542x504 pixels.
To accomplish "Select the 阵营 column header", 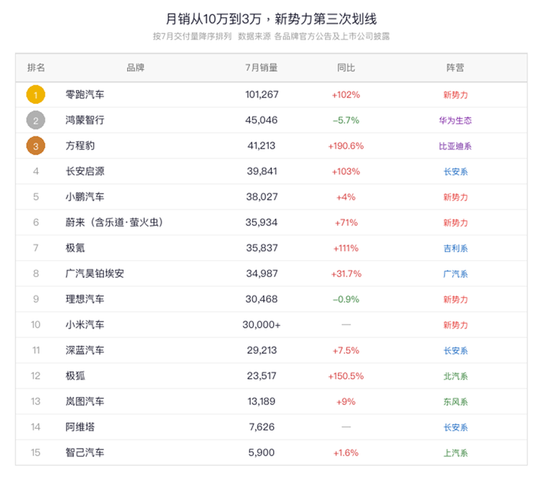I will click(x=455, y=67).
